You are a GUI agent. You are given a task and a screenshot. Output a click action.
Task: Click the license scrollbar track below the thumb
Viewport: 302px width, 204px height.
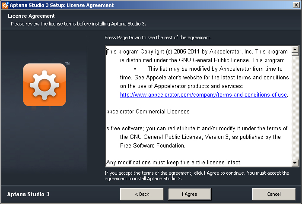pos(295,108)
